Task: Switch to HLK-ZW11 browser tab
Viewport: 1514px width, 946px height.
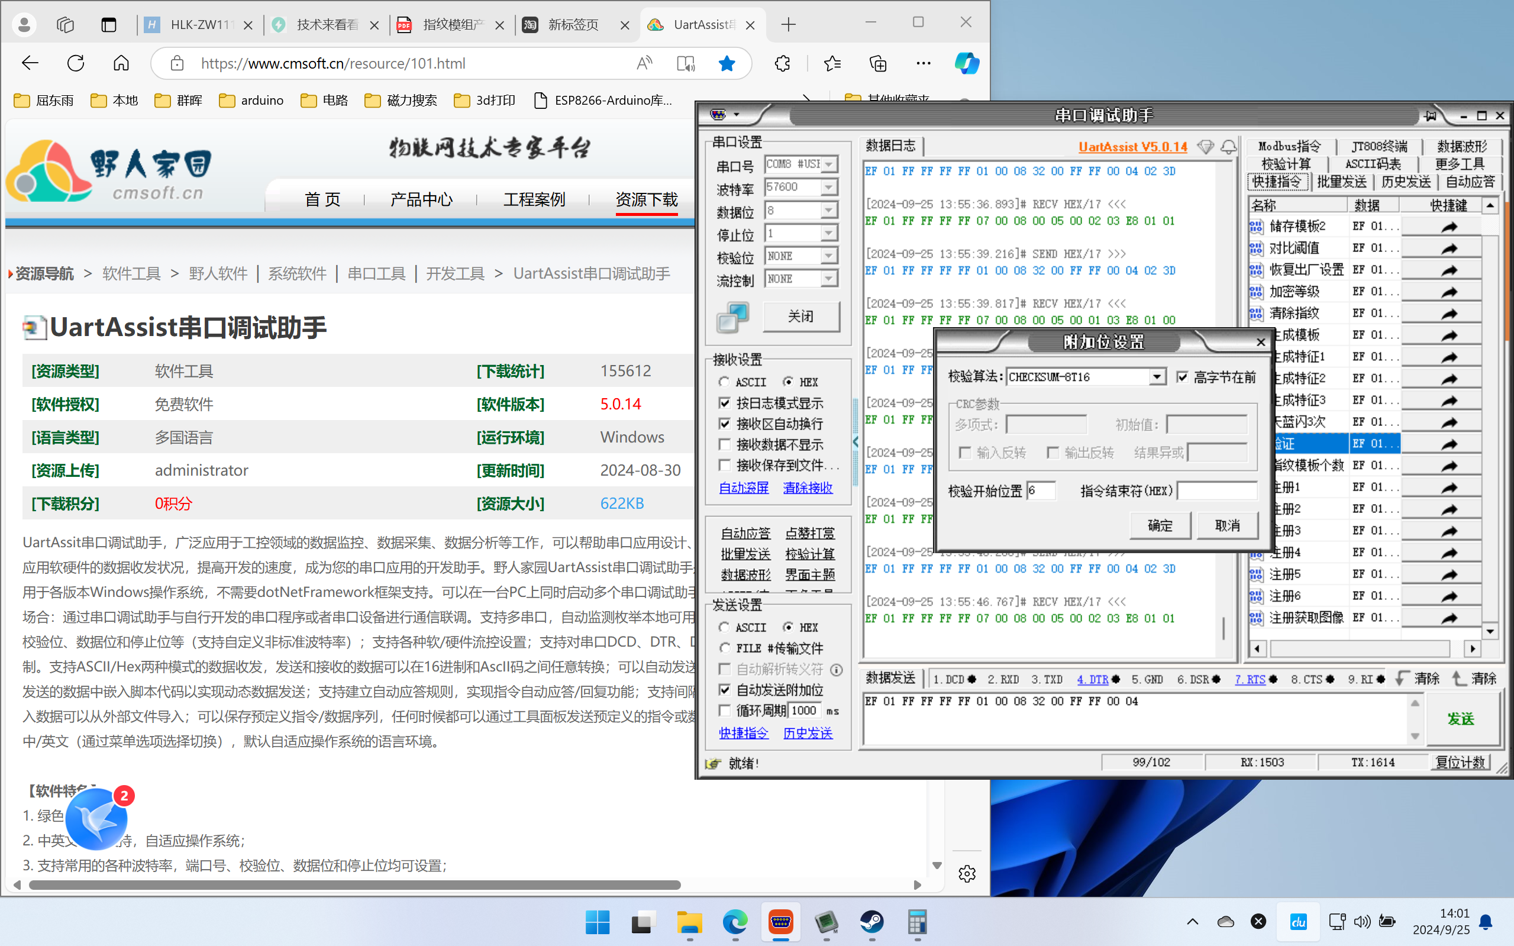Action: 198,25
